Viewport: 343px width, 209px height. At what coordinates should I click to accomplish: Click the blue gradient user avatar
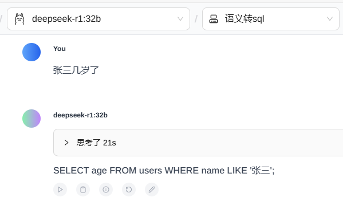tap(31, 52)
